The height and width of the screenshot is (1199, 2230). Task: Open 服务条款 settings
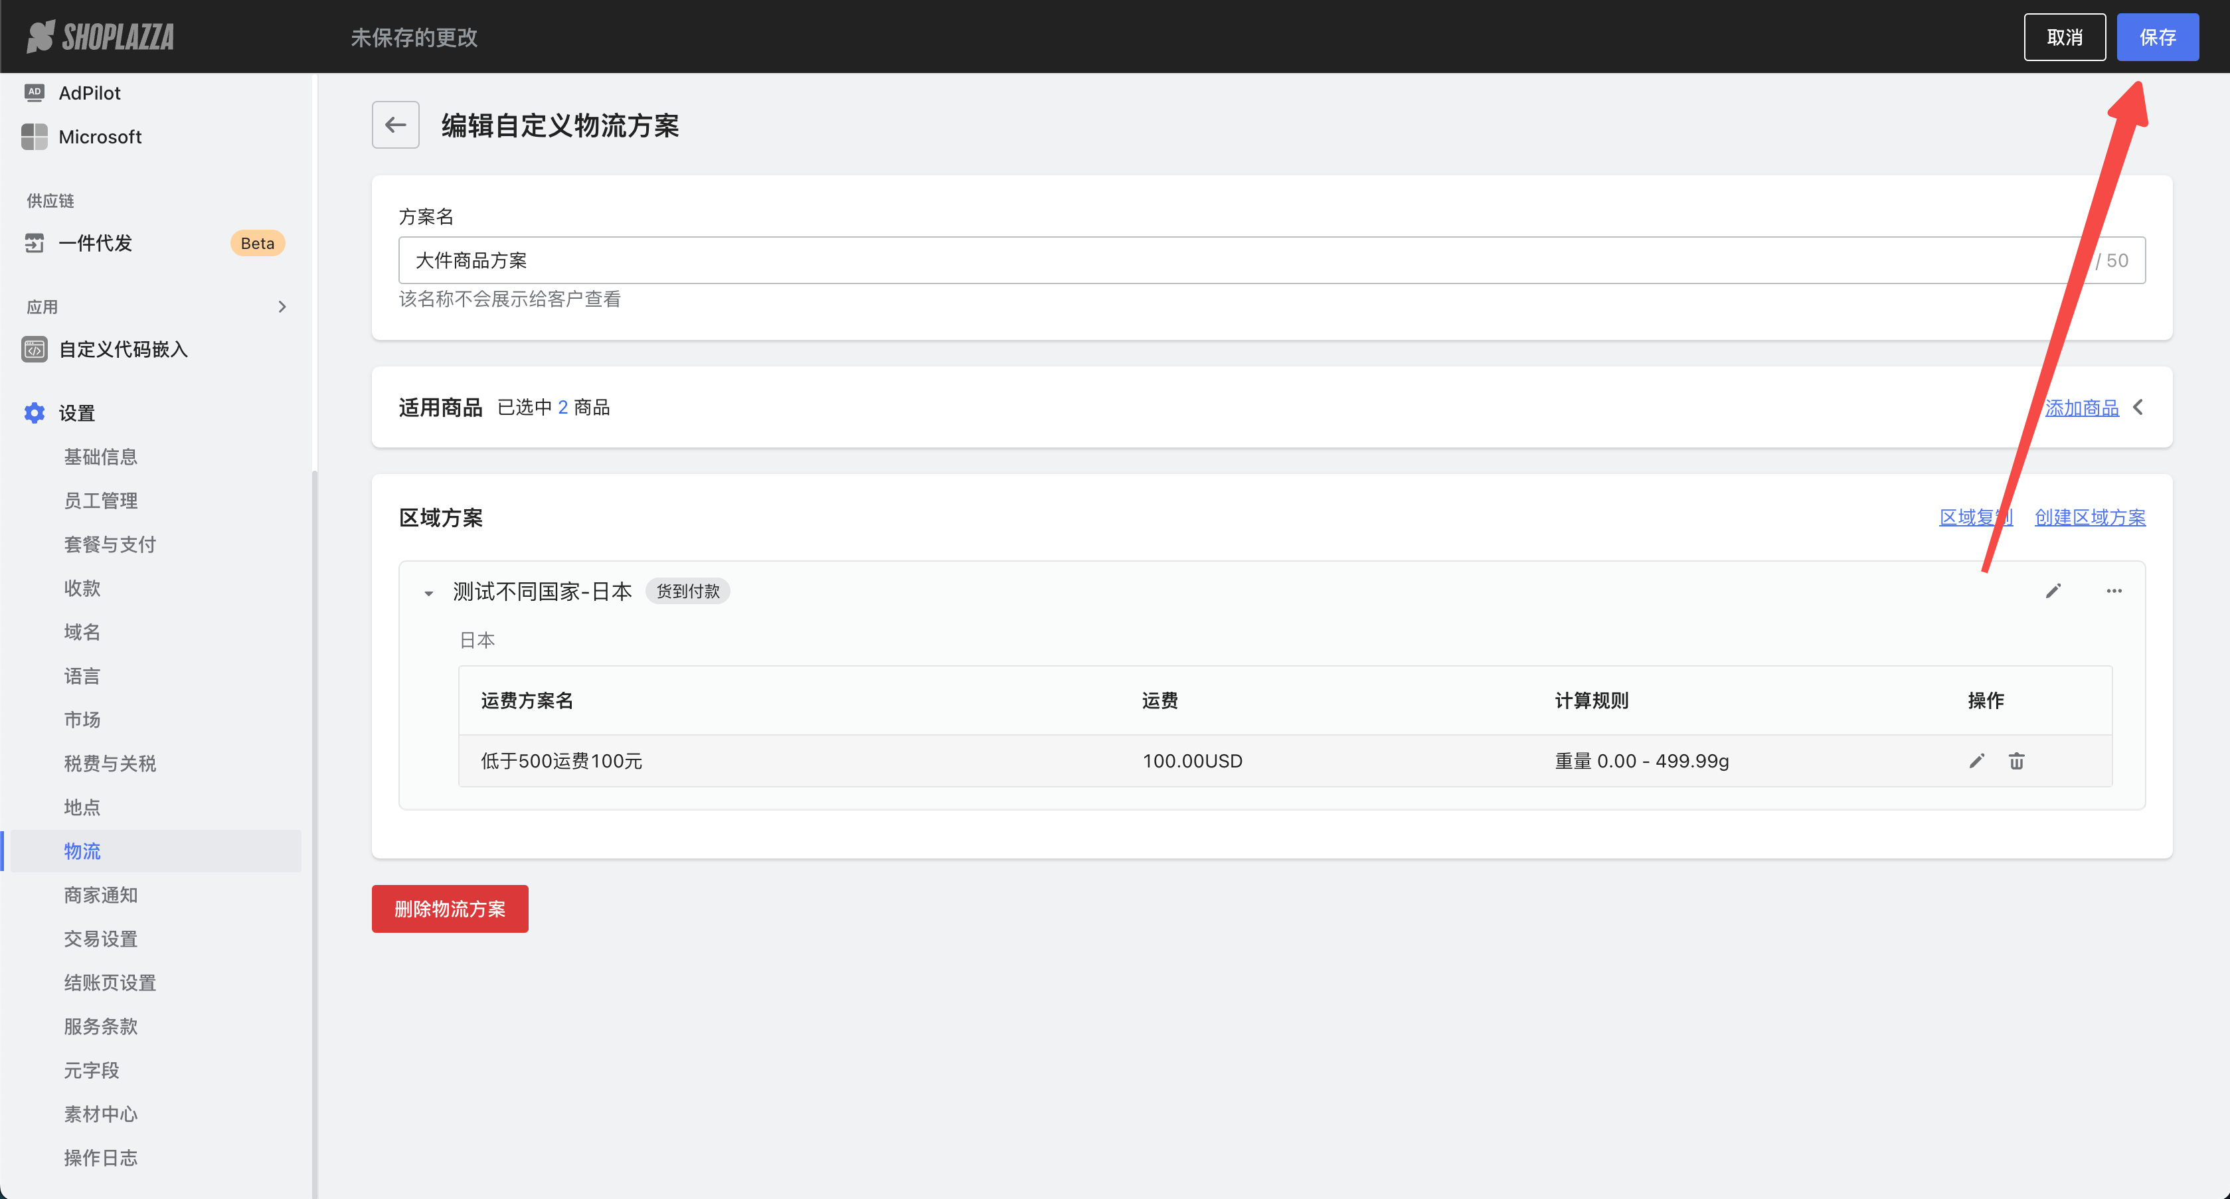[100, 1026]
